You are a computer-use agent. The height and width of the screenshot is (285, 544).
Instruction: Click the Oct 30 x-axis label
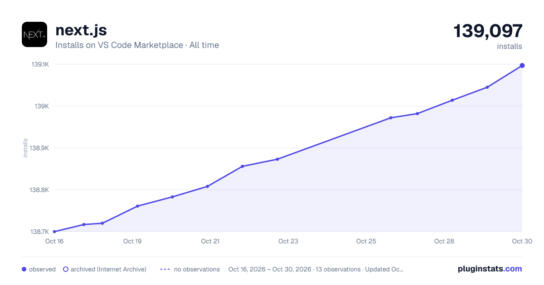[x=521, y=241]
